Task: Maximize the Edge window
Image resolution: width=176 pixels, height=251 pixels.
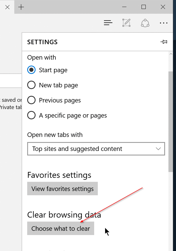Action: click(144, 7)
